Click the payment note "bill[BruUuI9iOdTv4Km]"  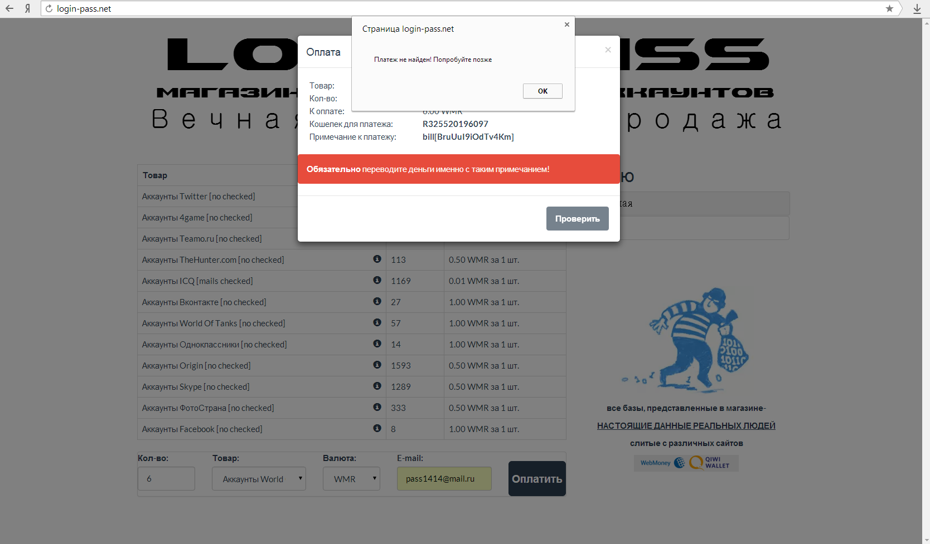coord(468,137)
